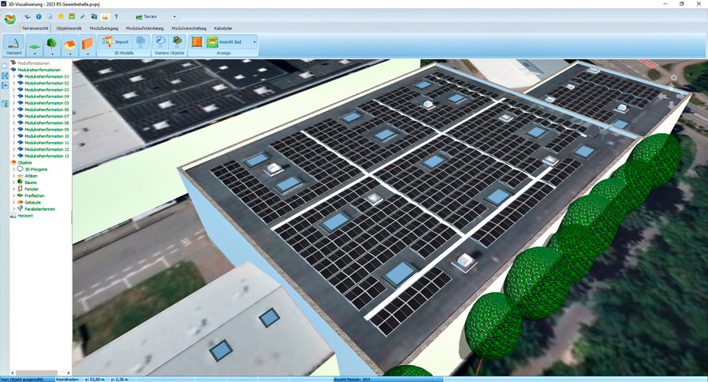Select the Horizont item at the tree bottom
The width and height of the screenshot is (708, 382).
click(25, 216)
